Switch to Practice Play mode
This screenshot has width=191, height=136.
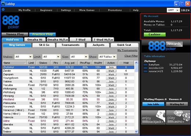43,34
